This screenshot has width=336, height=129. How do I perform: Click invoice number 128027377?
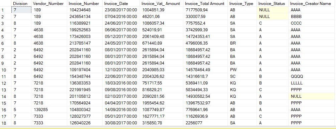[80, 116]
